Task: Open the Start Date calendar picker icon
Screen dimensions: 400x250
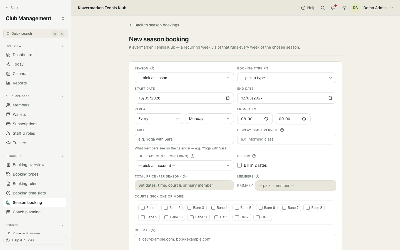Action: (x=228, y=98)
